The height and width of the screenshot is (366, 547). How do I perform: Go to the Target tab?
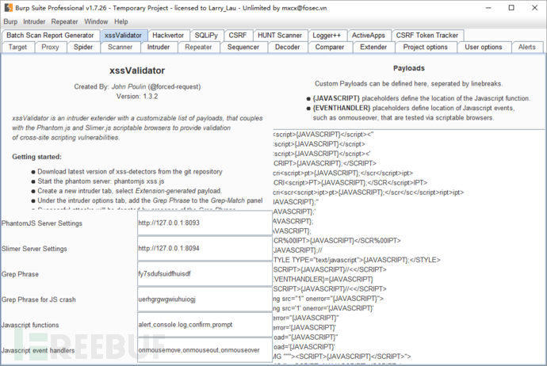[x=17, y=47]
